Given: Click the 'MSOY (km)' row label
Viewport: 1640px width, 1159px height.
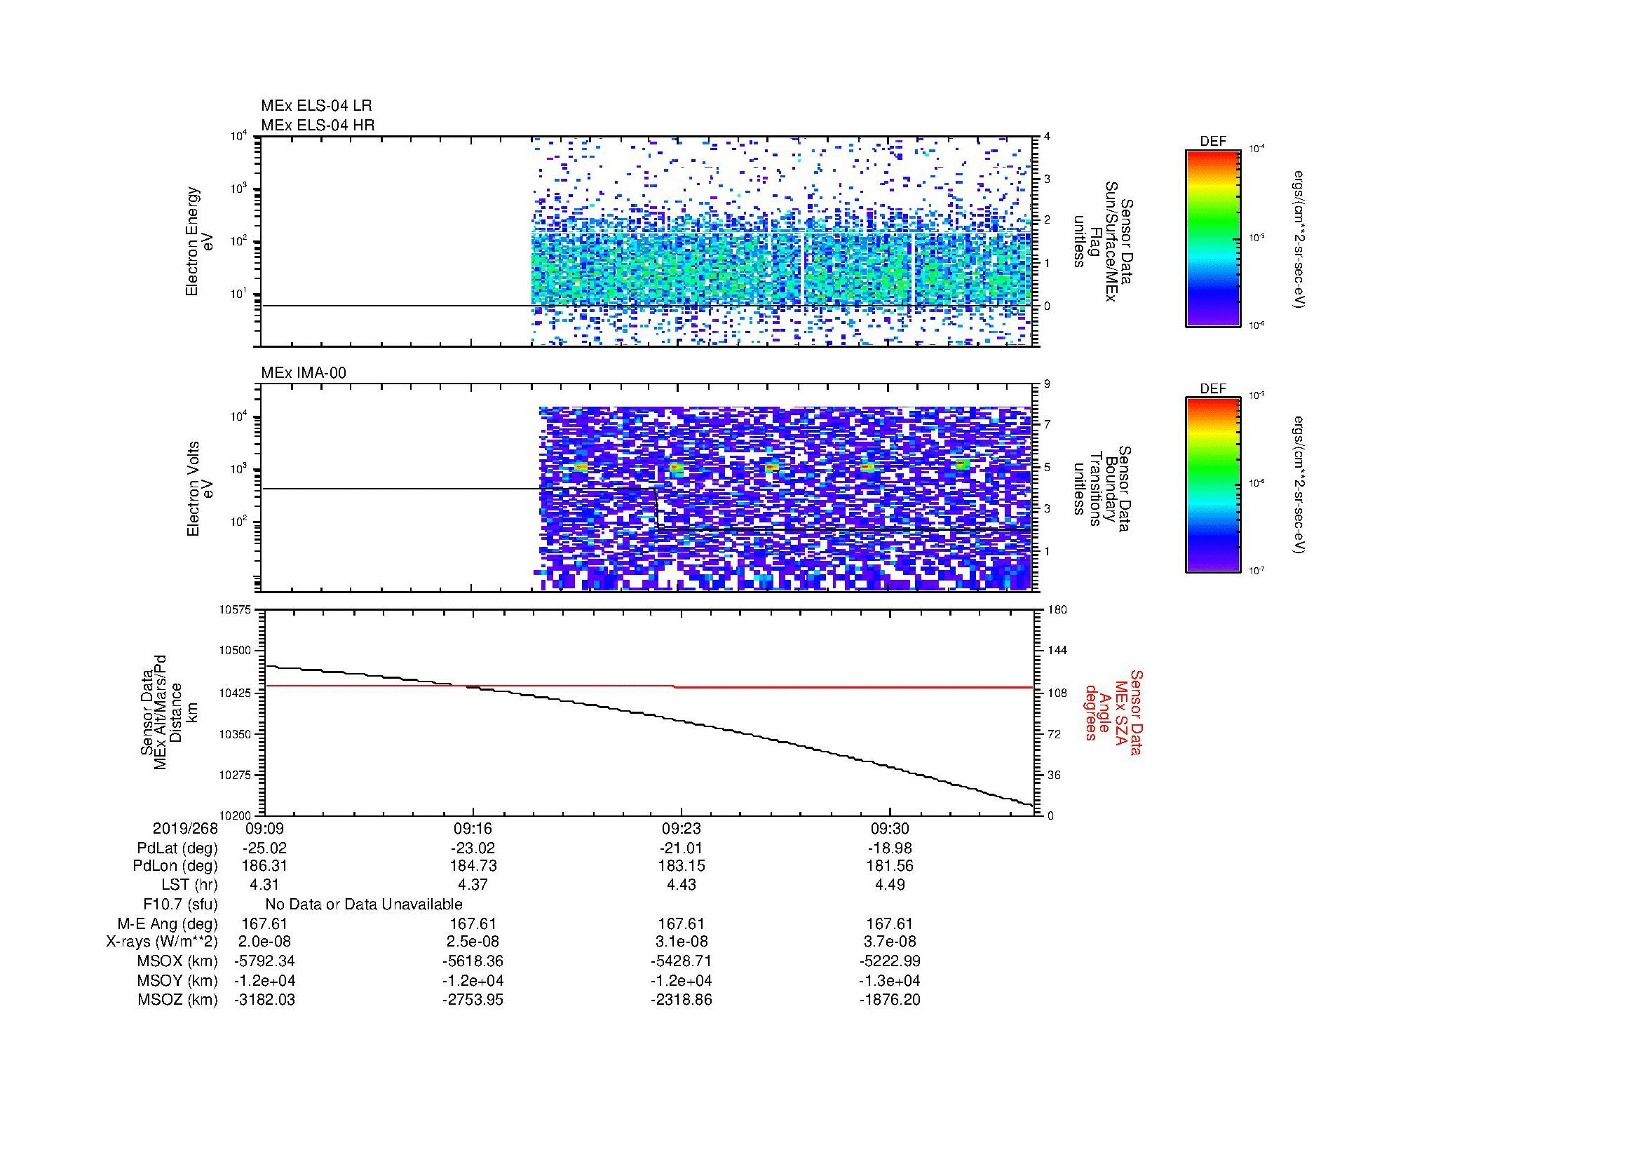Looking at the screenshot, I should [x=178, y=980].
